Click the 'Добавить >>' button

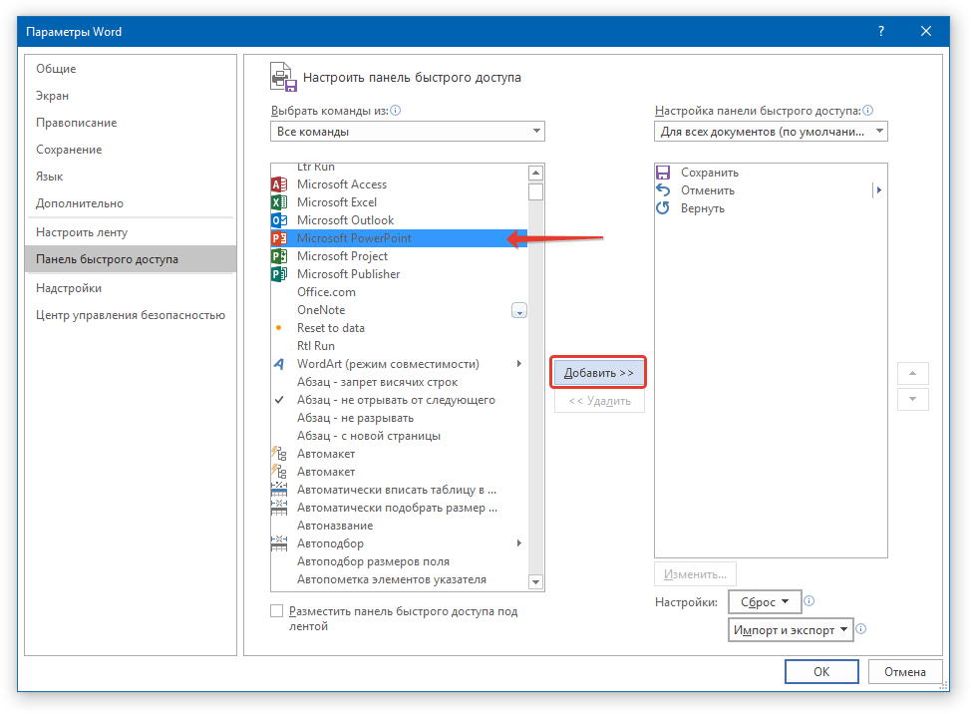(x=599, y=373)
